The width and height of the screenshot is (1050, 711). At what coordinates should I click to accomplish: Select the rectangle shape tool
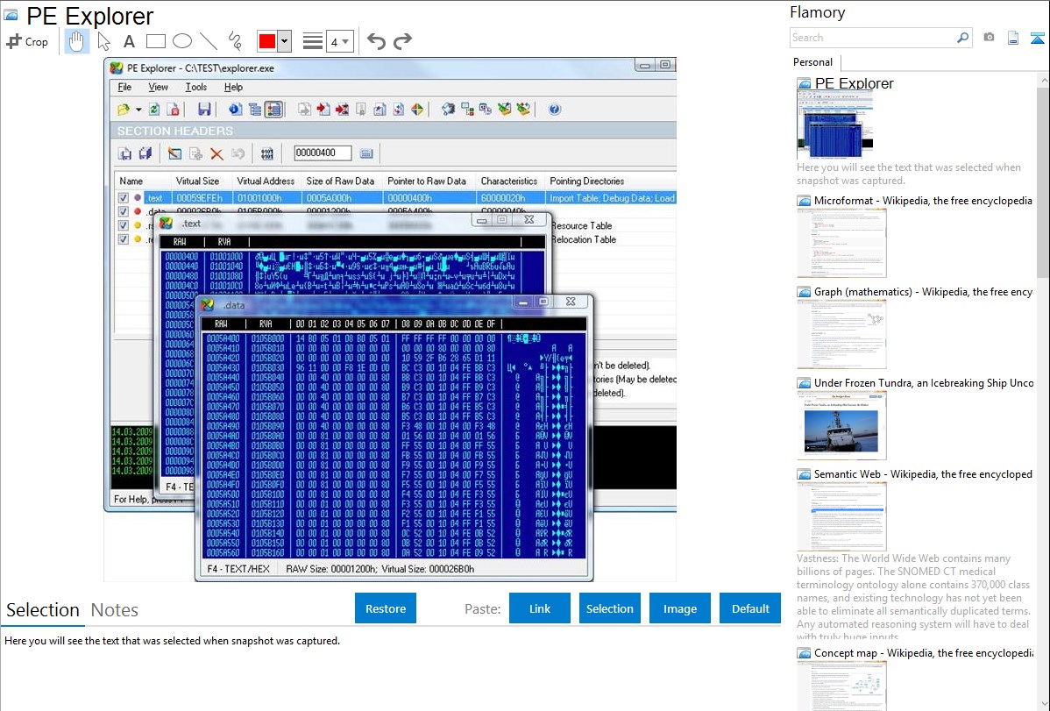click(x=156, y=41)
